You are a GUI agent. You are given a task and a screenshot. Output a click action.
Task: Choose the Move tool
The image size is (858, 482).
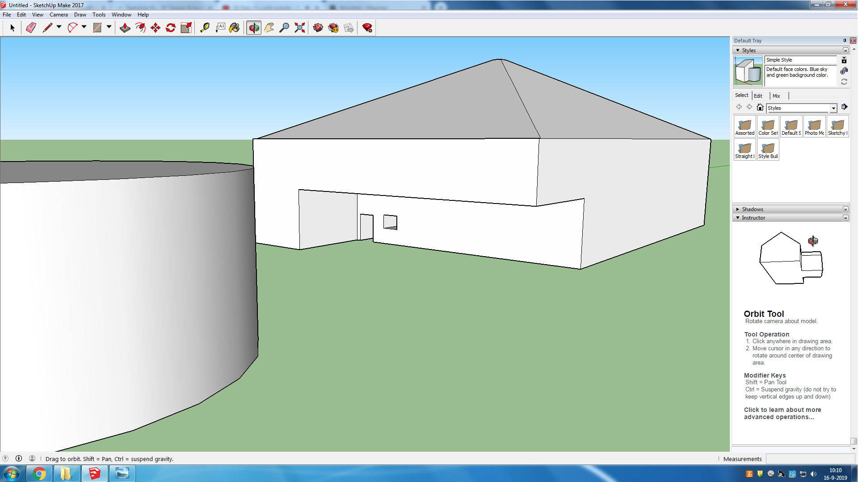click(x=156, y=28)
